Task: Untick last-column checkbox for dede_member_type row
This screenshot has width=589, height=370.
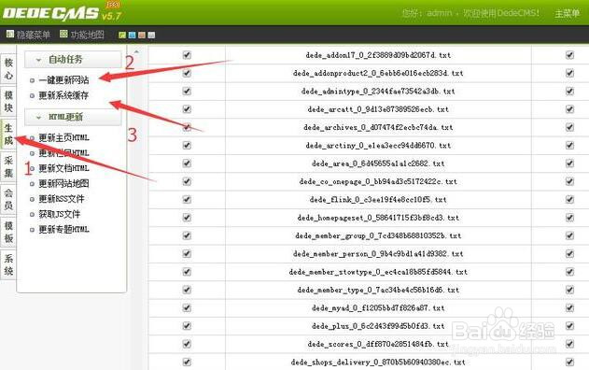Action: point(569,290)
